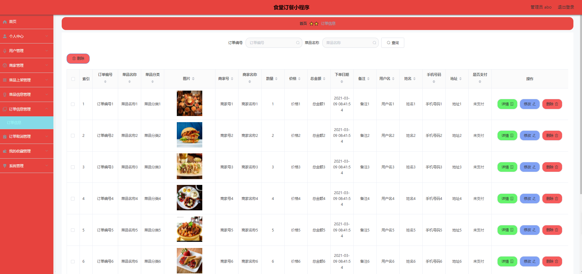Click the icon beside 菜品信息管理

(x=5, y=95)
